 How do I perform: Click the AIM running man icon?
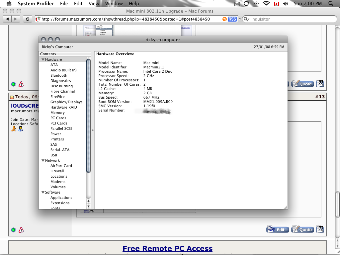14,129
